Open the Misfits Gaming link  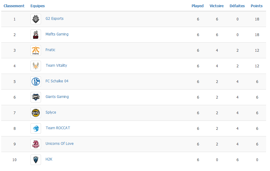(57, 34)
